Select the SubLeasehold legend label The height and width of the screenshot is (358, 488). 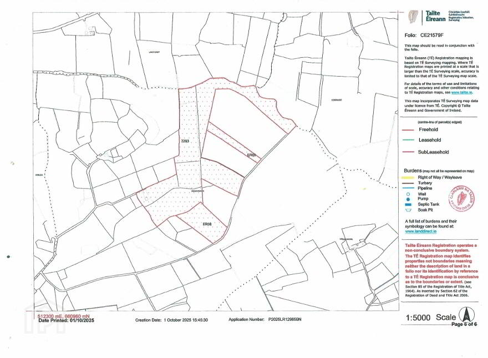(x=433, y=152)
